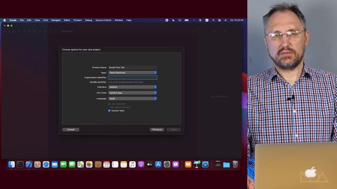The height and width of the screenshot is (189, 337).
Task: Open FaceTime from the Dock
Action: point(63,164)
